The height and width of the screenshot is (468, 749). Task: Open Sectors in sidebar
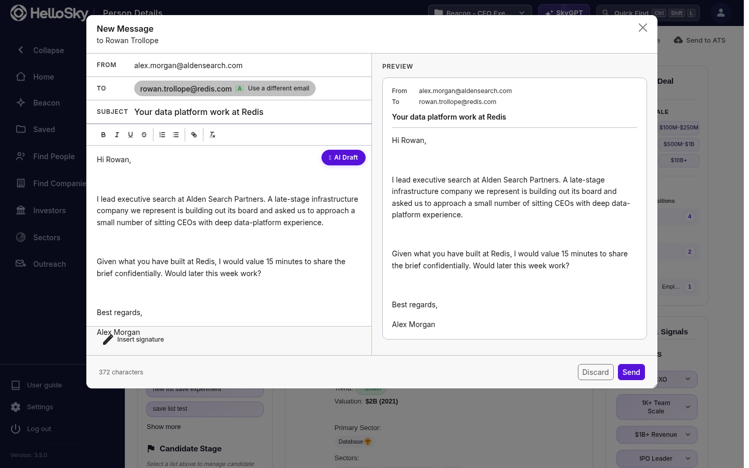(38, 238)
